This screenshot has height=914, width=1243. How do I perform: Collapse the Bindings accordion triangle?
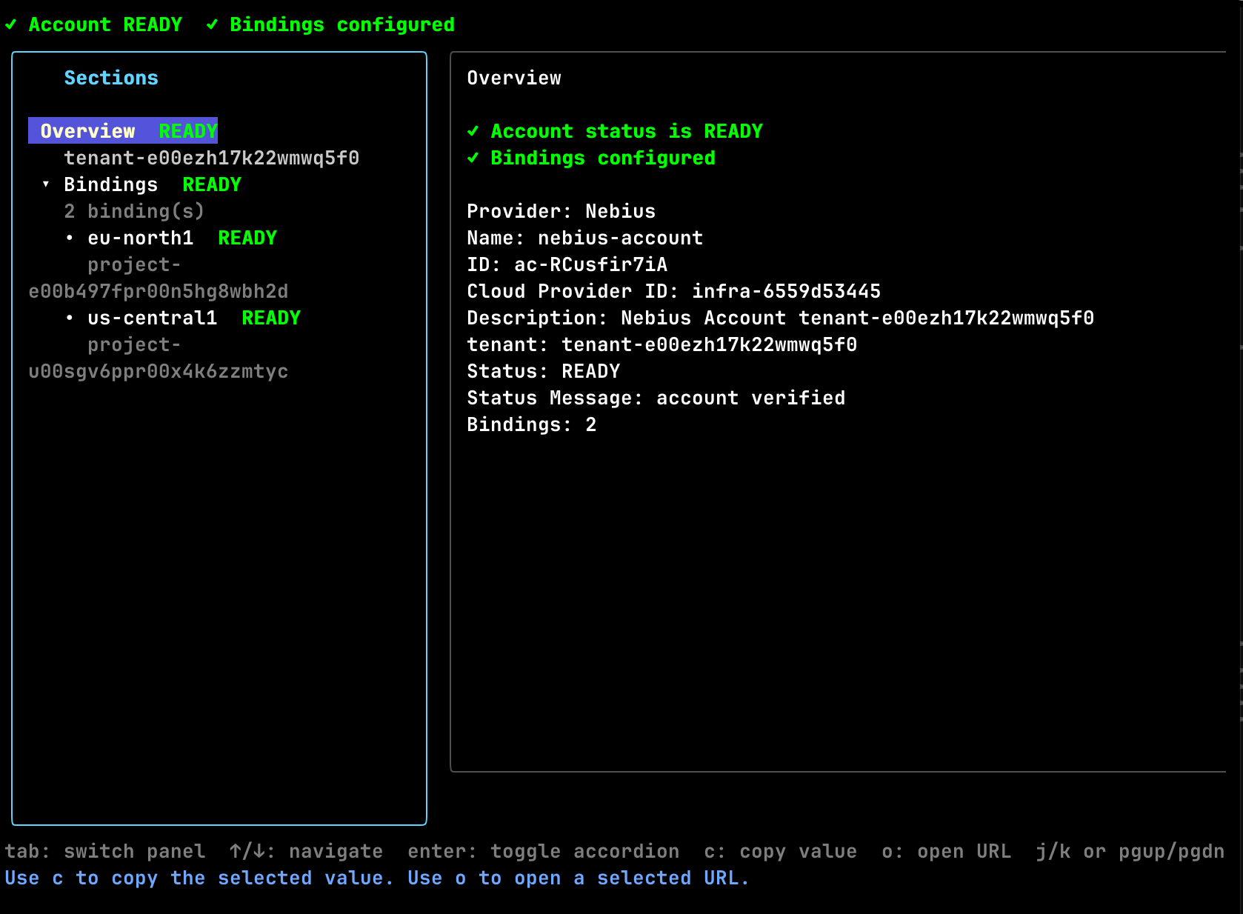pos(46,184)
